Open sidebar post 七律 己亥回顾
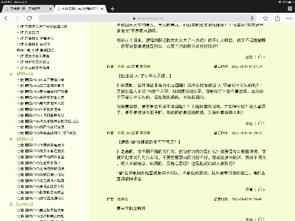295x221 pixels. [x=28, y=32]
